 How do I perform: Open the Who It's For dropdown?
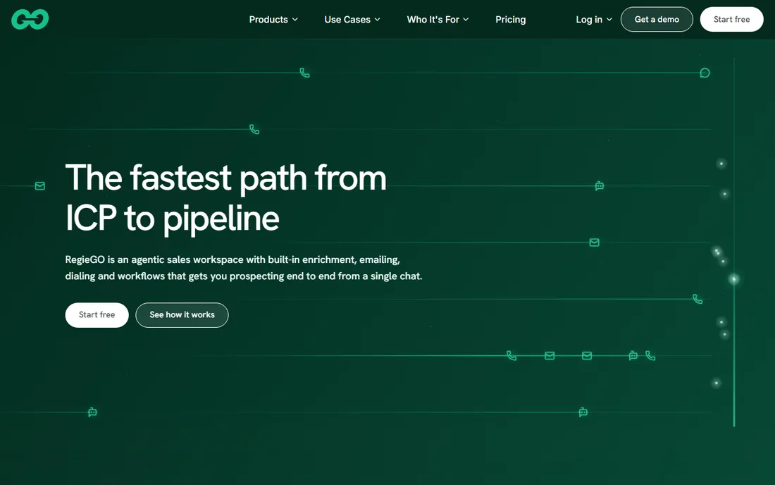pyautogui.click(x=438, y=19)
